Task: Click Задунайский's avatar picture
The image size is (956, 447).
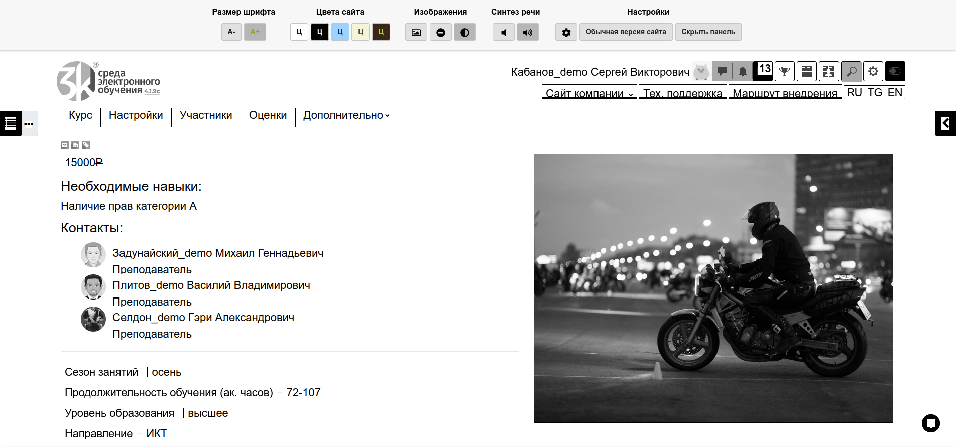Action: pos(93,255)
